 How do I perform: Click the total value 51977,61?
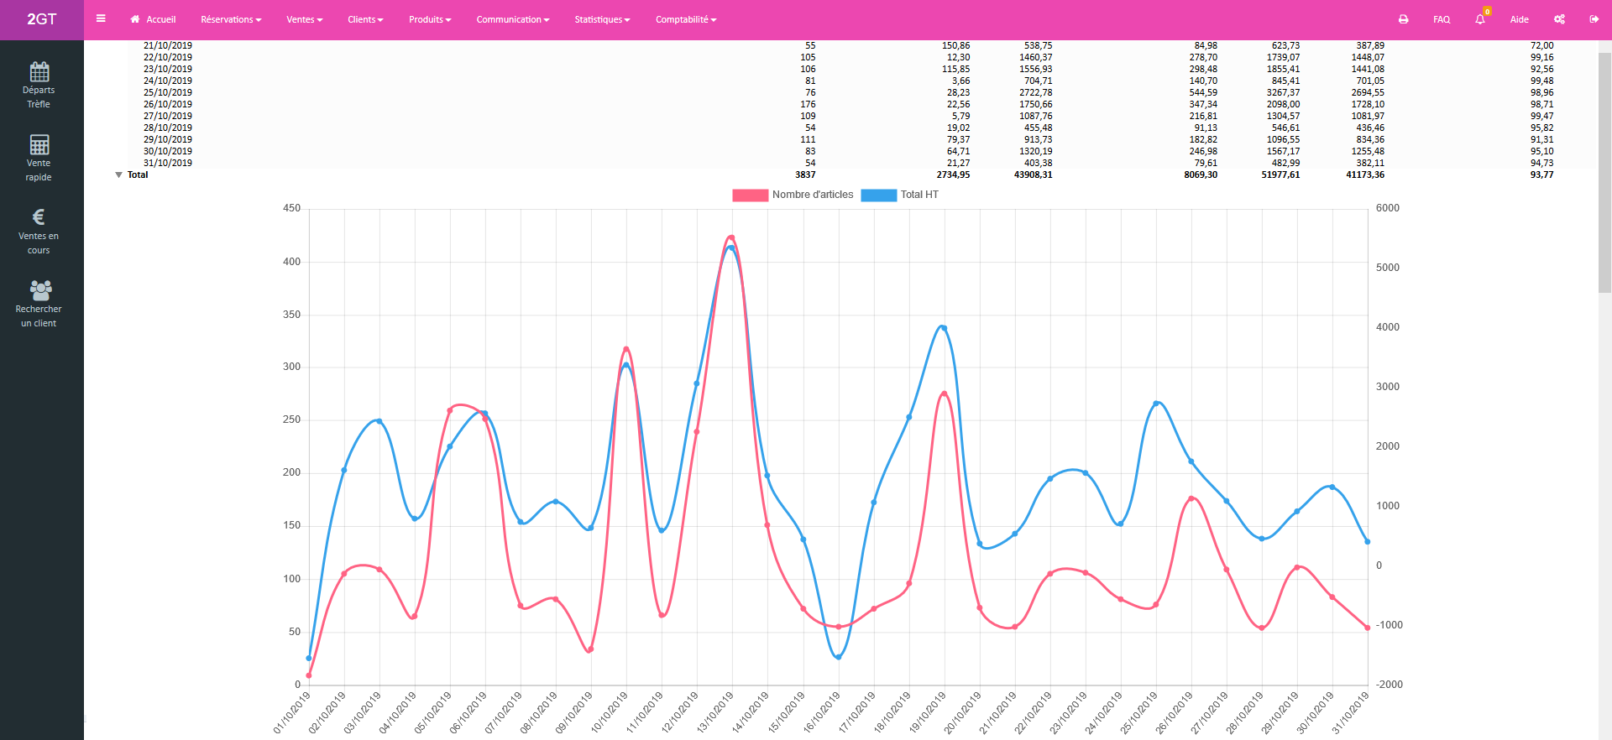(1280, 175)
